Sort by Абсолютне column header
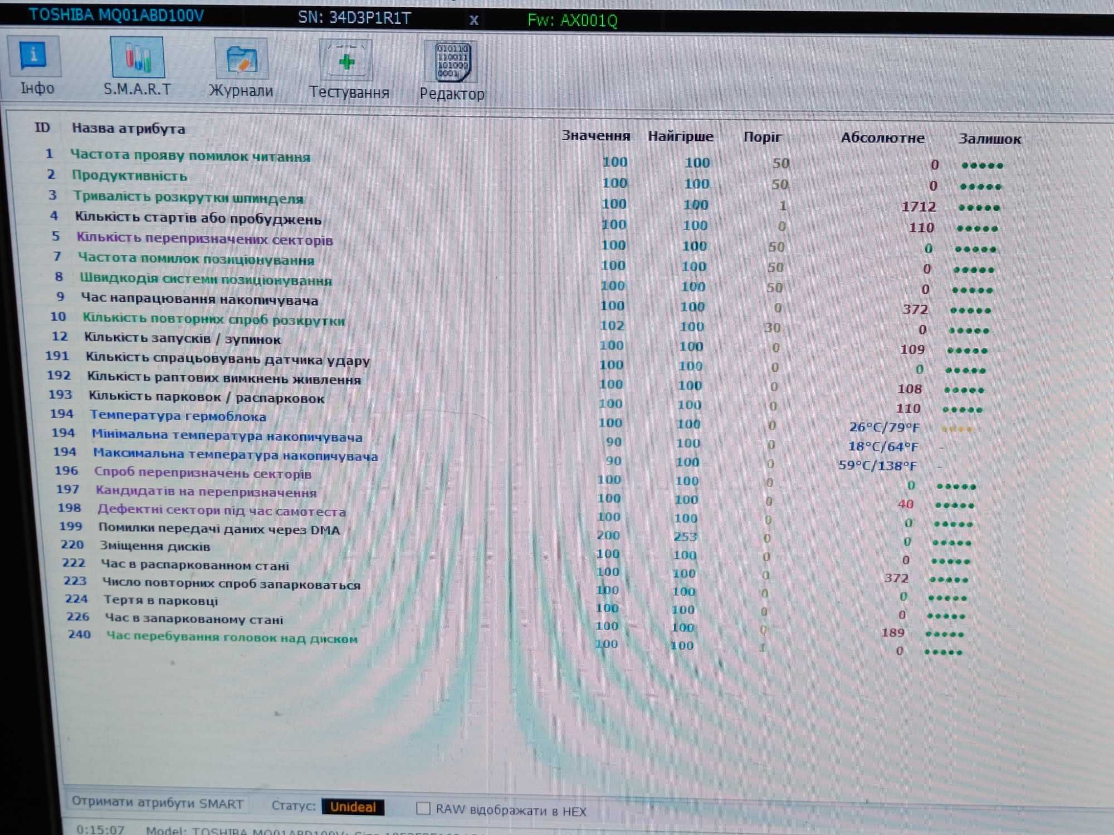This screenshot has height=835, width=1114. pyautogui.click(x=883, y=137)
